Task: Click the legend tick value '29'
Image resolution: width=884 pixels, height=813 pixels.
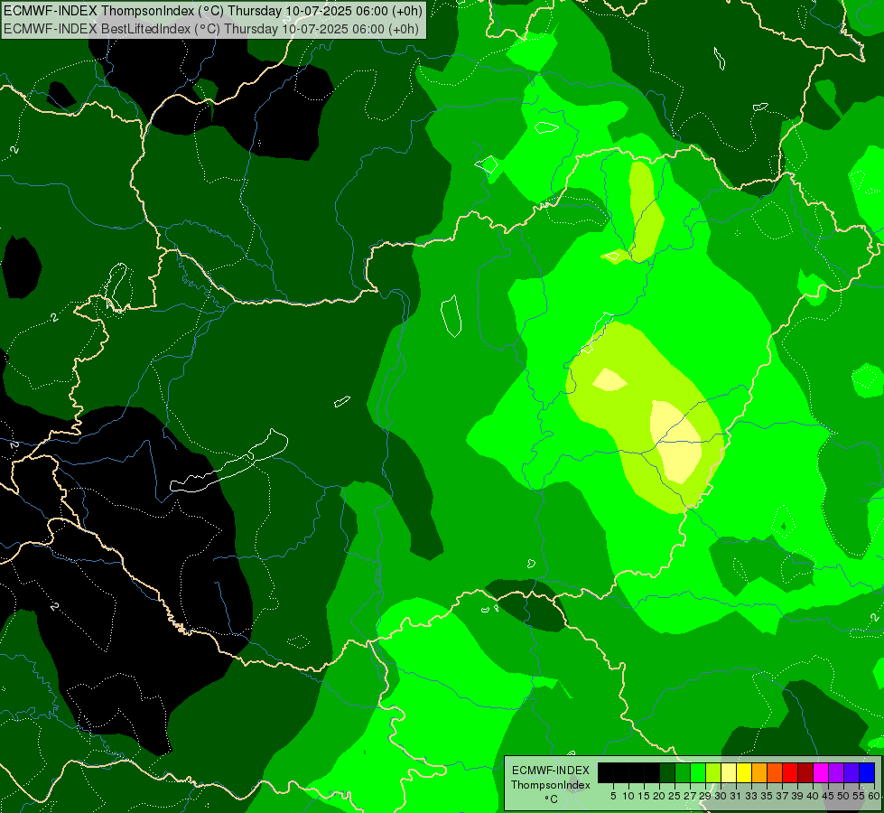Action: pos(704,796)
